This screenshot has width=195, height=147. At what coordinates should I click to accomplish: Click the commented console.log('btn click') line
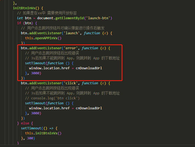[x=52, y=98]
